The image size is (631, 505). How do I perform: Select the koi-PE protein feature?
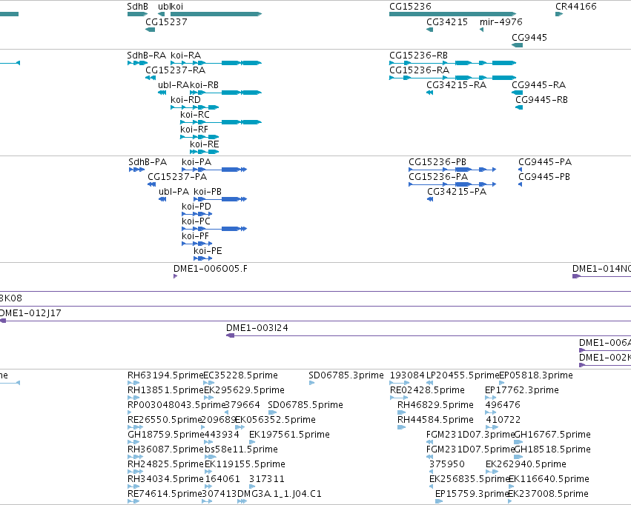pyautogui.click(x=203, y=258)
